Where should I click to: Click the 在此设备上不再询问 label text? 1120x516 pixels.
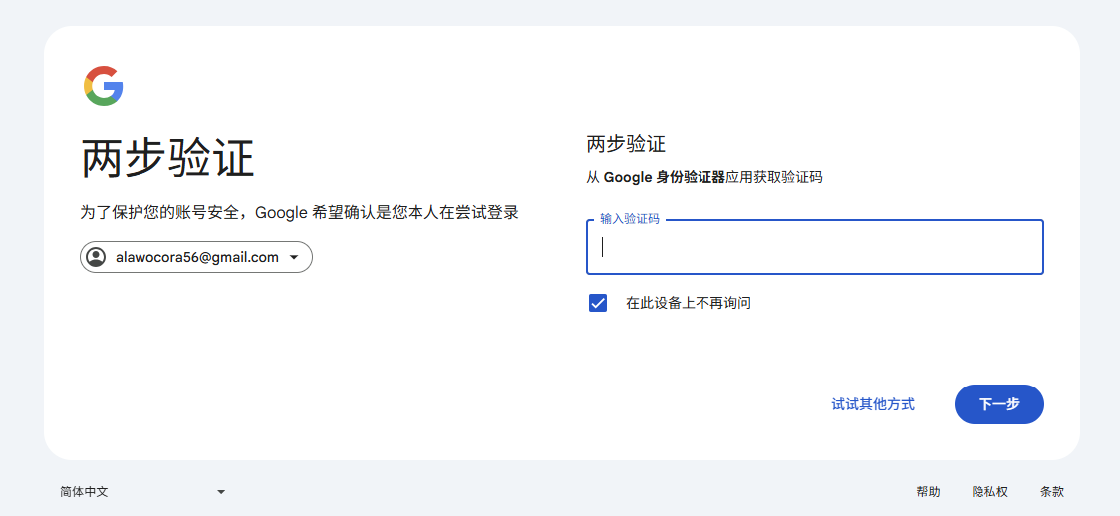(688, 303)
